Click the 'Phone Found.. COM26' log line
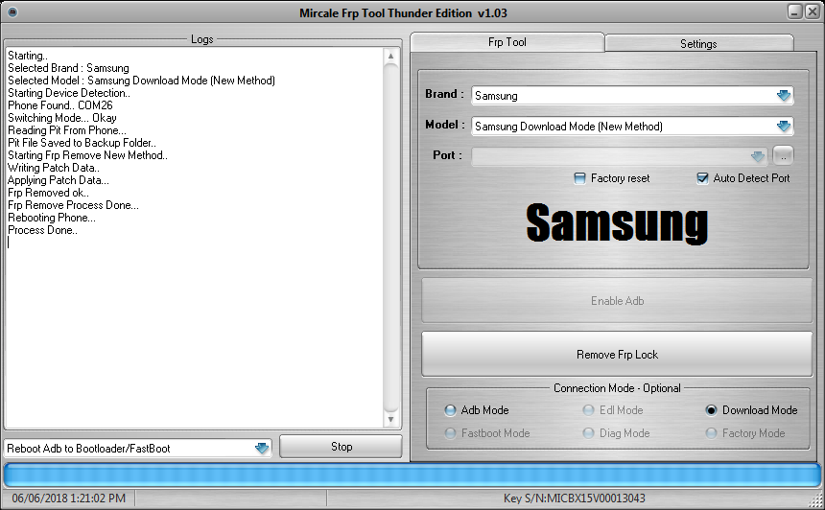The image size is (825, 510). click(x=60, y=105)
